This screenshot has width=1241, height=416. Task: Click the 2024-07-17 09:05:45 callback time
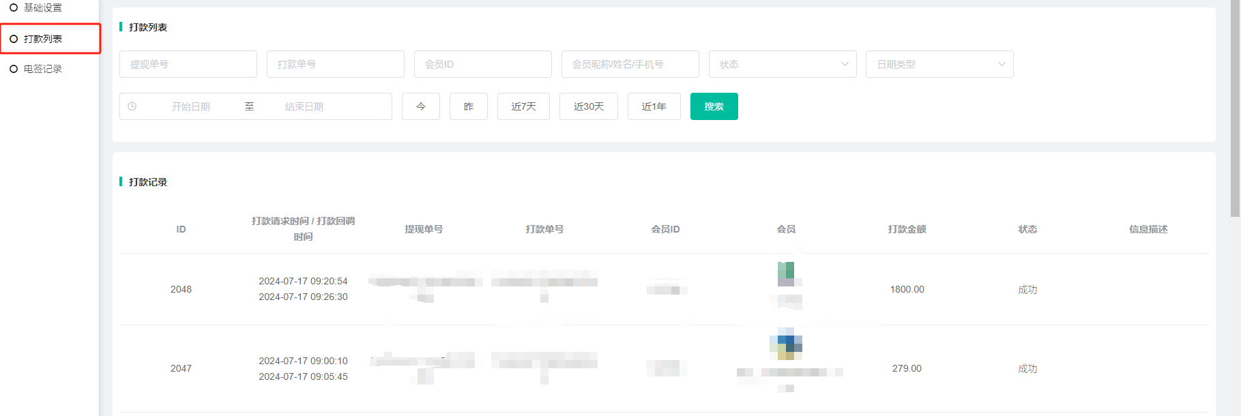coord(303,376)
